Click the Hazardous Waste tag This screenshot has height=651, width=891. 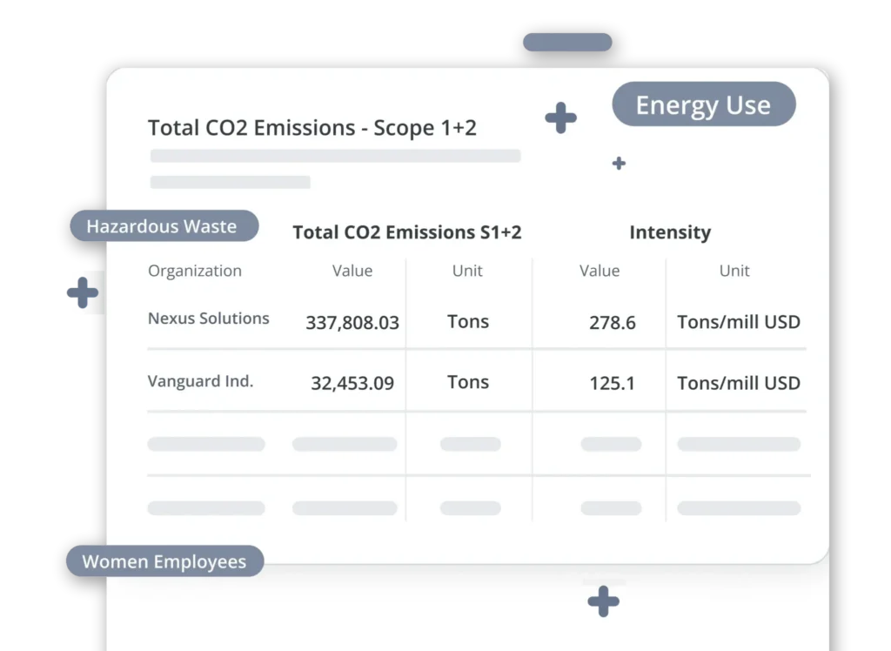(164, 225)
